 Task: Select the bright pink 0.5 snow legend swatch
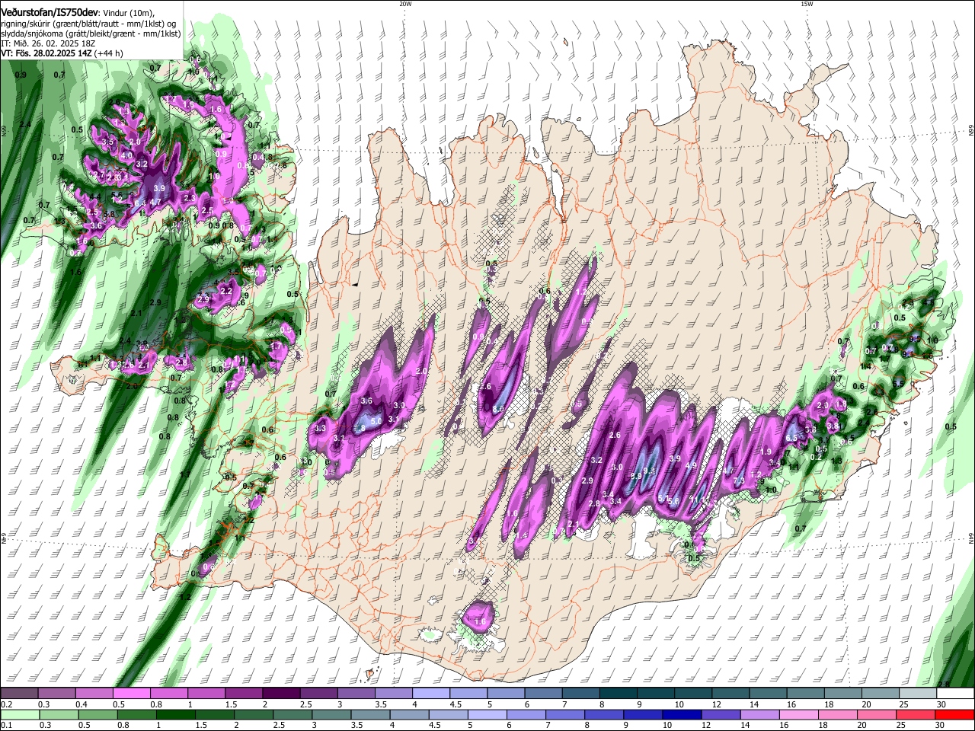pos(131,694)
